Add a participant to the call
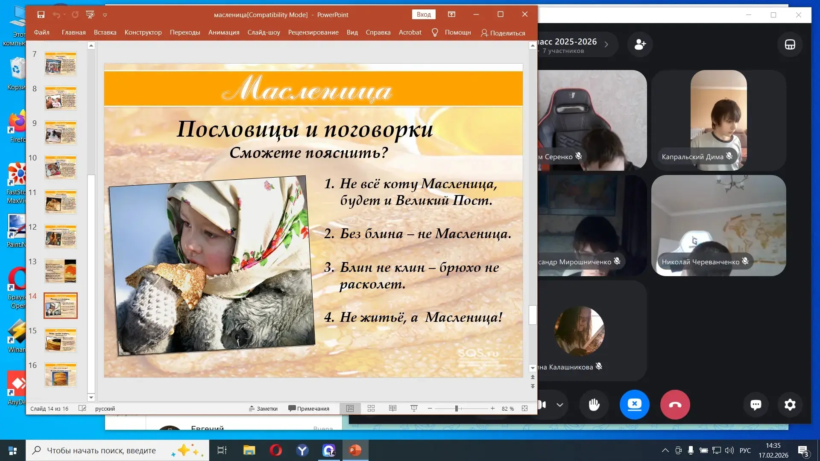The height and width of the screenshot is (461, 820). [x=640, y=44]
